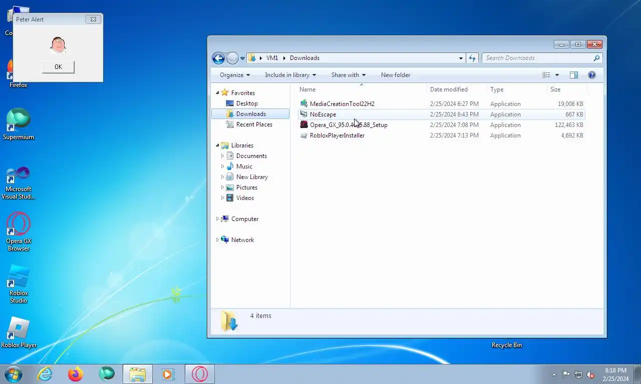Click Opera GX Browser desktop shortcut
Image resolution: width=641 pixels, height=384 pixels.
pos(19,232)
